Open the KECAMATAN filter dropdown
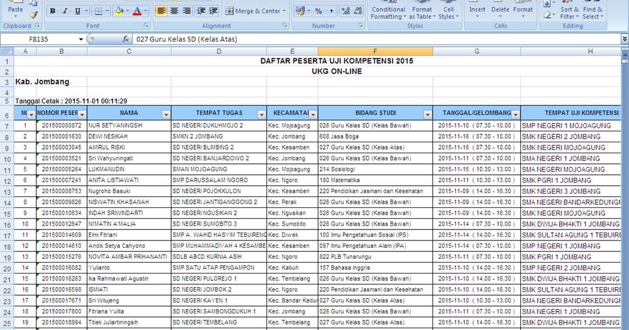The image size is (629, 330). pos(313,115)
